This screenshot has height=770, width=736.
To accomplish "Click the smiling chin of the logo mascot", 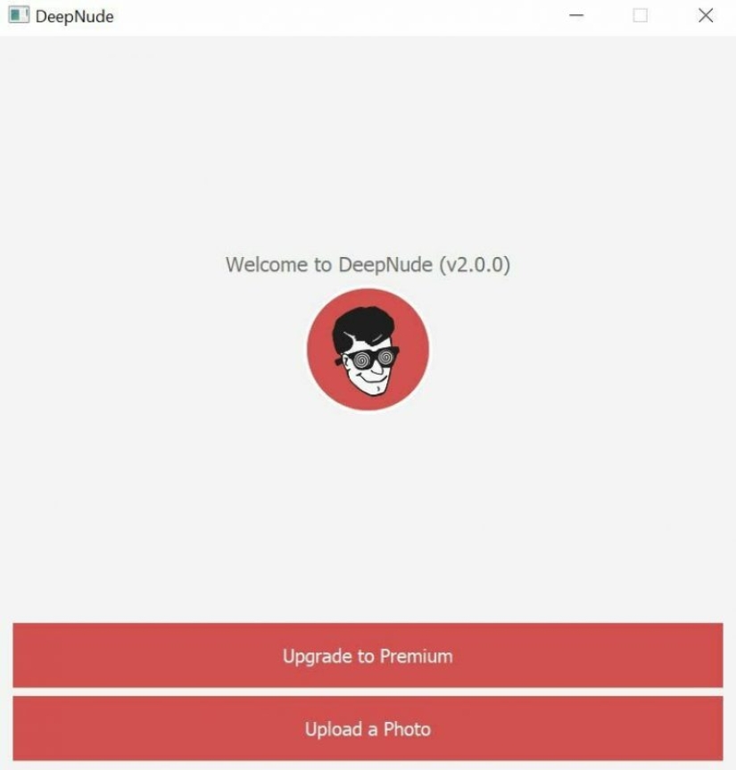I will pos(374,385).
